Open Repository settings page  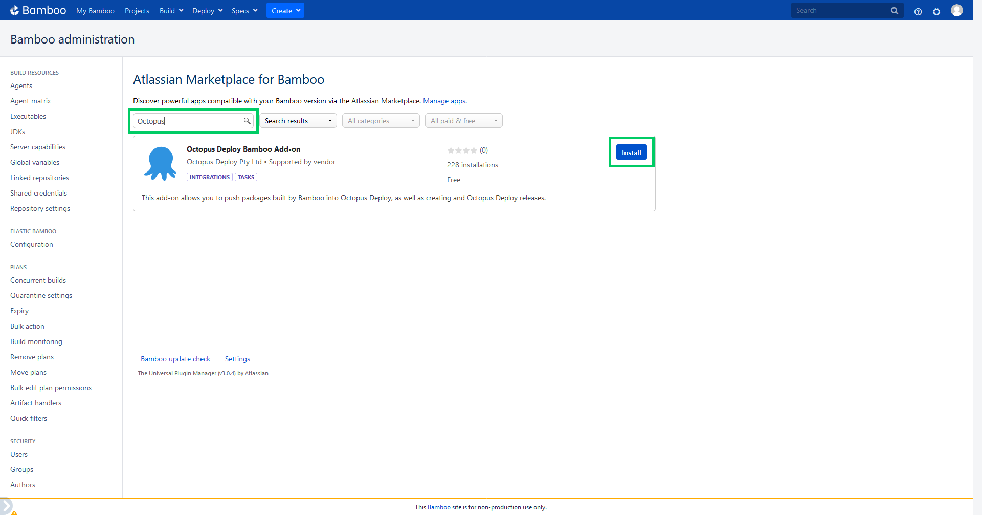[40, 208]
